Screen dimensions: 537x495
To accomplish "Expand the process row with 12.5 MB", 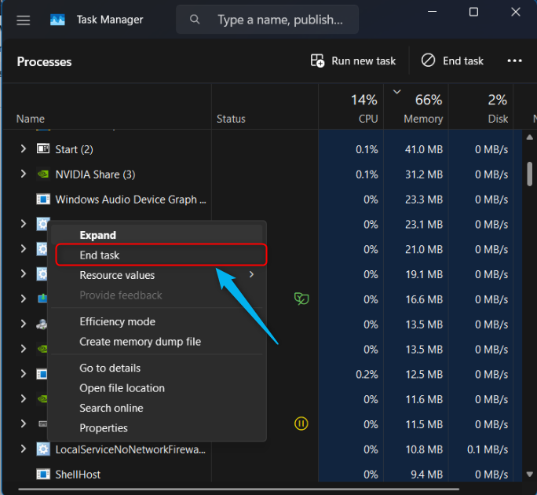I will pyautogui.click(x=23, y=374).
